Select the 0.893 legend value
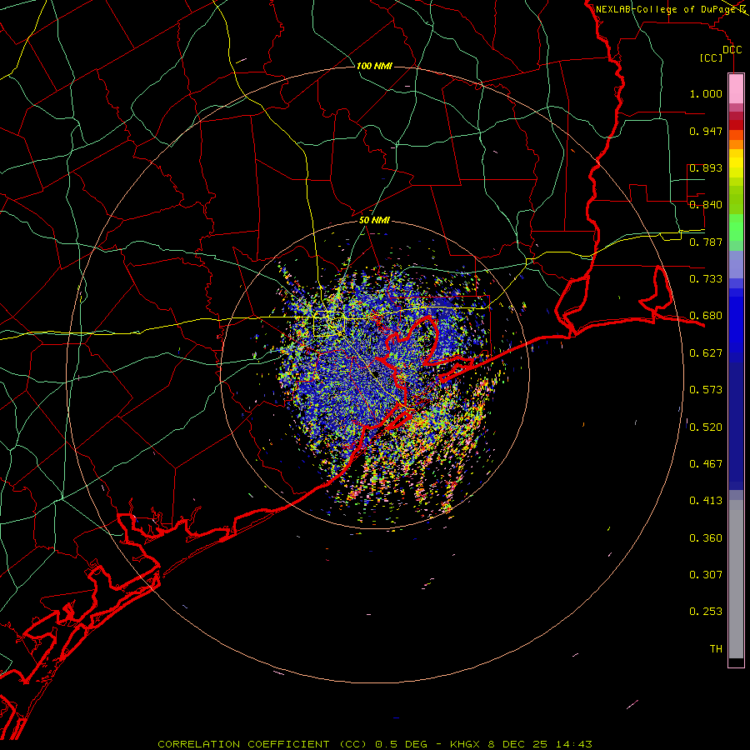 coord(706,167)
